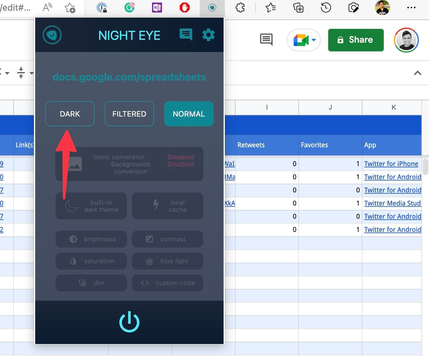Open the contrast adjustment
The height and width of the screenshot is (356, 429).
point(167,239)
